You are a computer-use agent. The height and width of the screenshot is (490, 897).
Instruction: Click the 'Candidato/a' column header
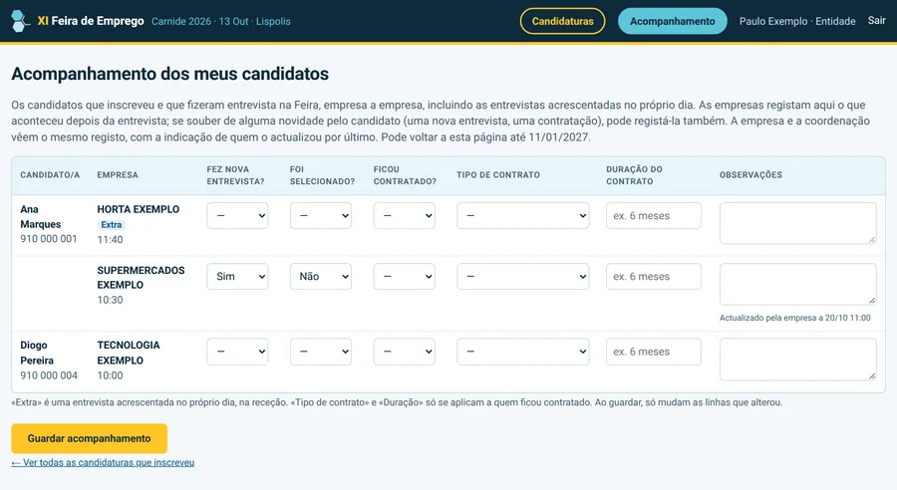[50, 175]
